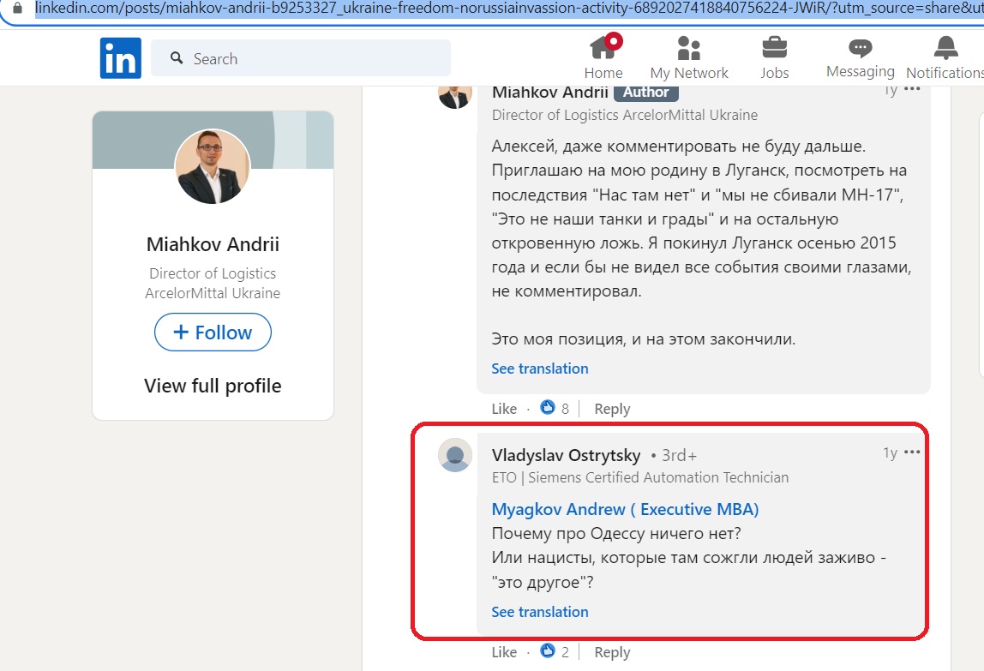The height and width of the screenshot is (671, 984).
Task: Click the LinkedIn Search field
Action: point(301,58)
